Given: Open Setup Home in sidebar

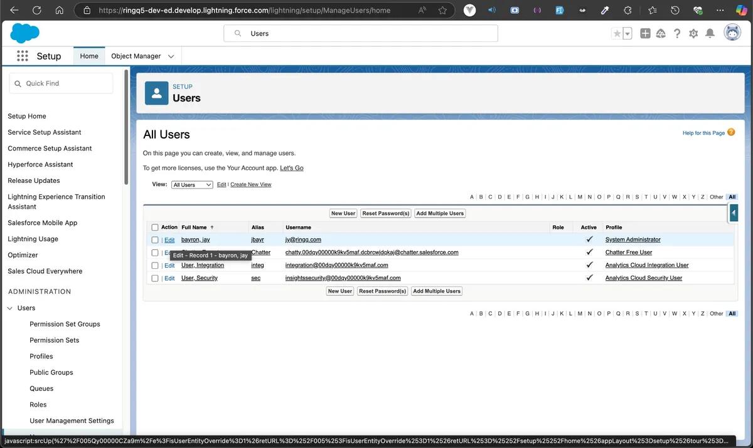Looking at the screenshot, I should (27, 116).
